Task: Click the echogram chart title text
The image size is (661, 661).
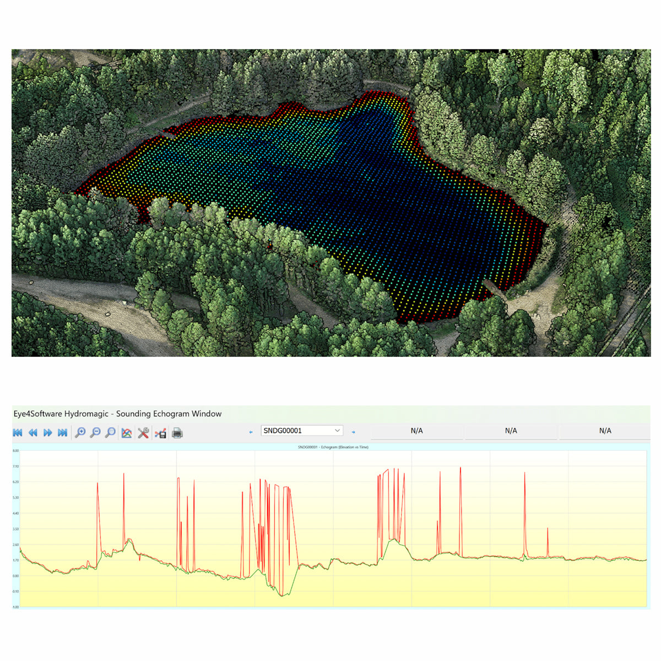Action: tap(333, 447)
